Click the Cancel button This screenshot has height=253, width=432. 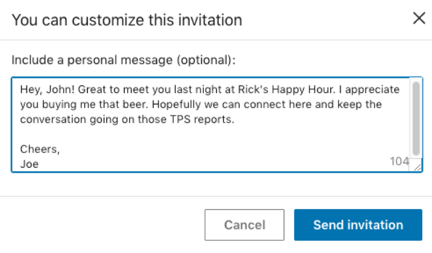coord(244,225)
